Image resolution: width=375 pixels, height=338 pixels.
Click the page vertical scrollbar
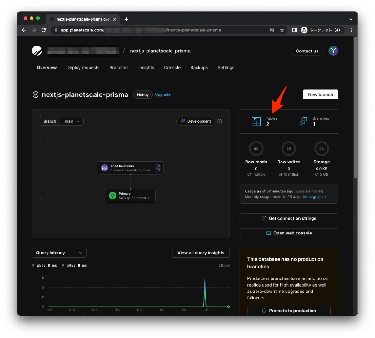(x=356, y=108)
